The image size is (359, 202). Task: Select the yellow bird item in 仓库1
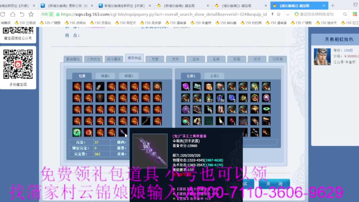click(220, 121)
